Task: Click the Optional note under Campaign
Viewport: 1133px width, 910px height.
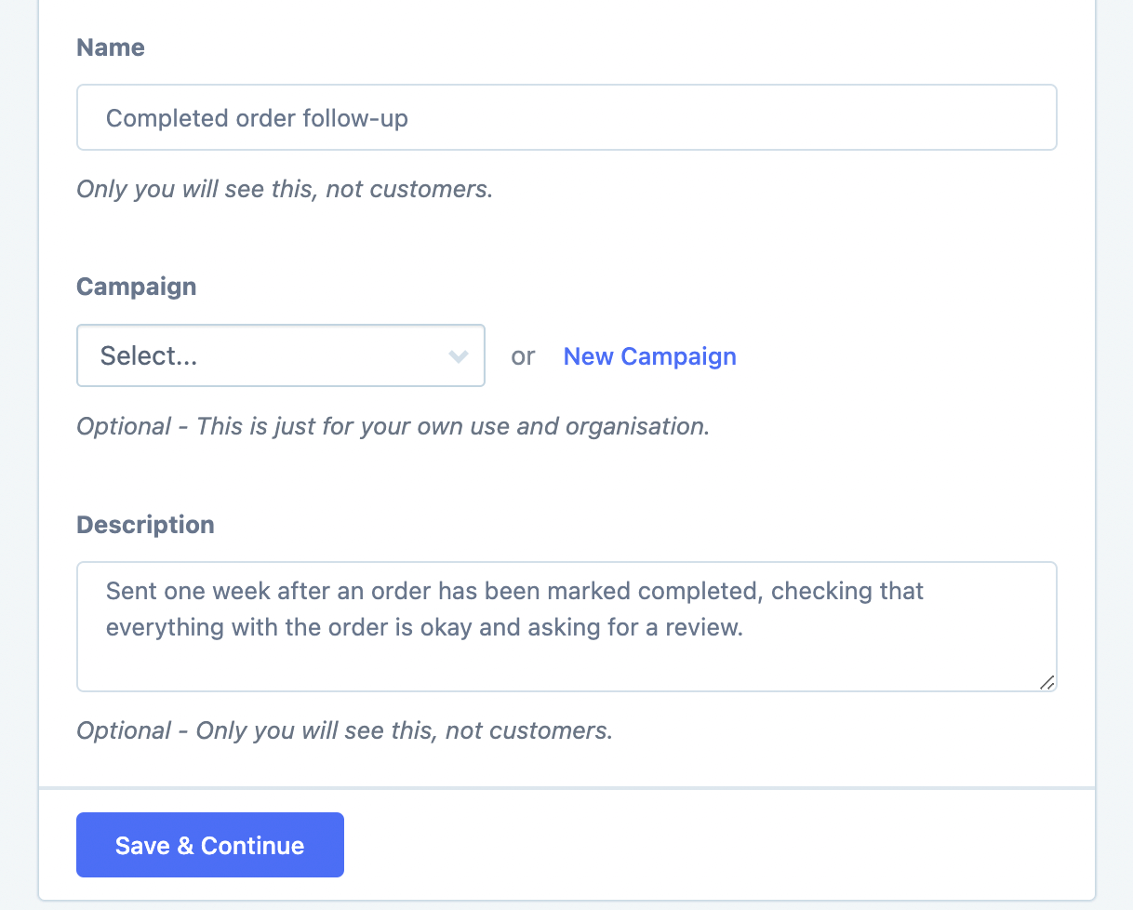Action: (392, 426)
